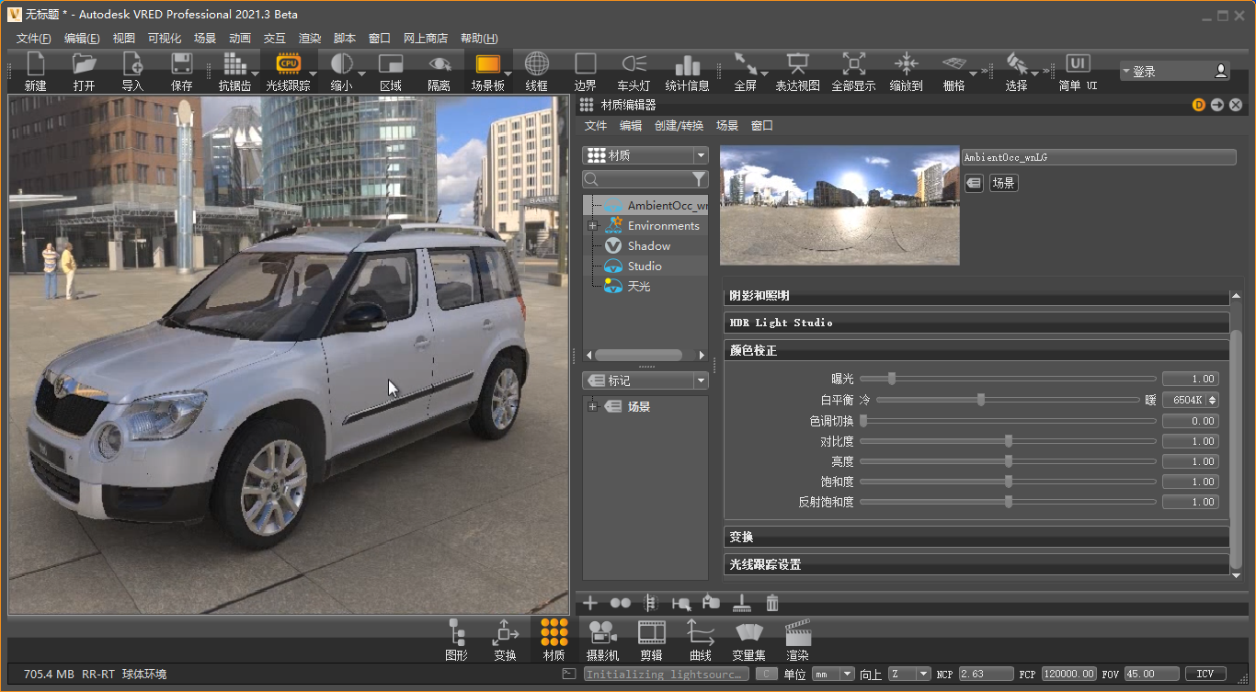Click the 场景 tag button under material name
The image size is (1256, 692).
(x=1003, y=183)
